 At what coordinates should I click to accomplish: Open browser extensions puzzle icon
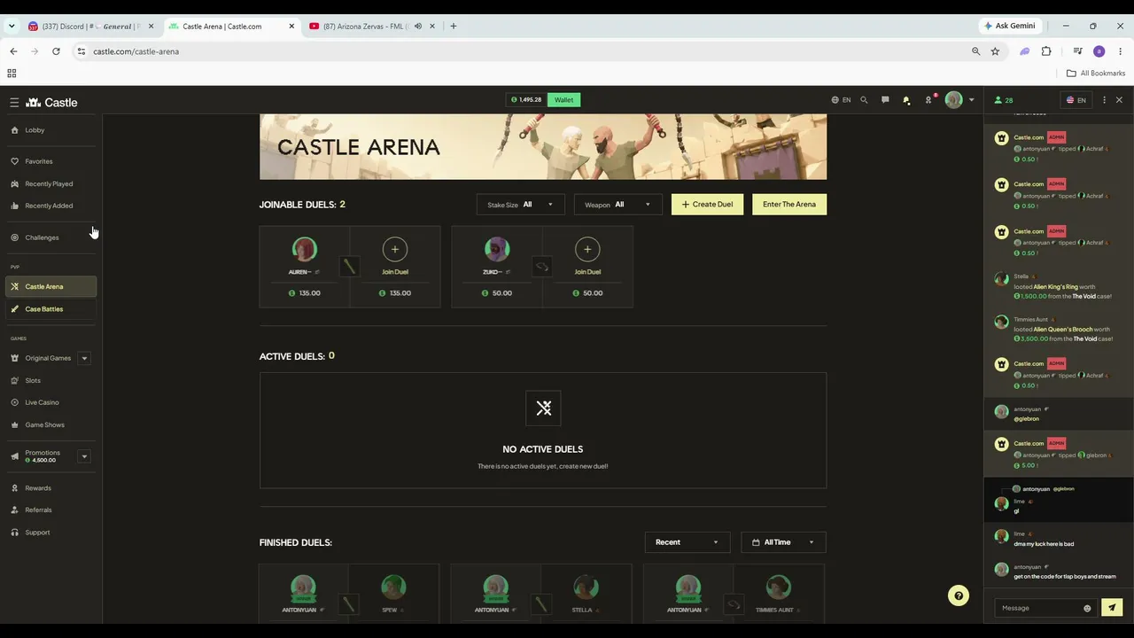(1046, 51)
